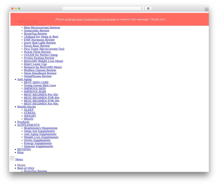The image size is (218, 185).
Task: Open Foreo Bear Review link
Action: tap(37, 46)
